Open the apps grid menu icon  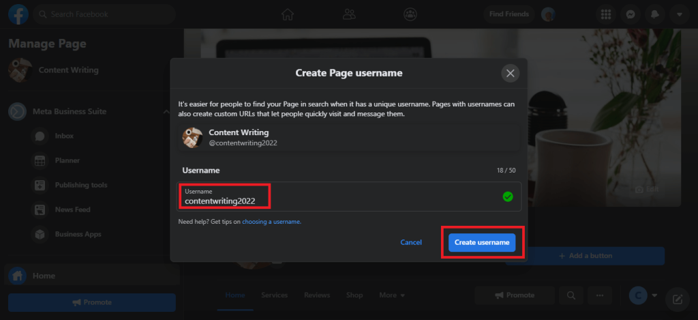pos(605,14)
